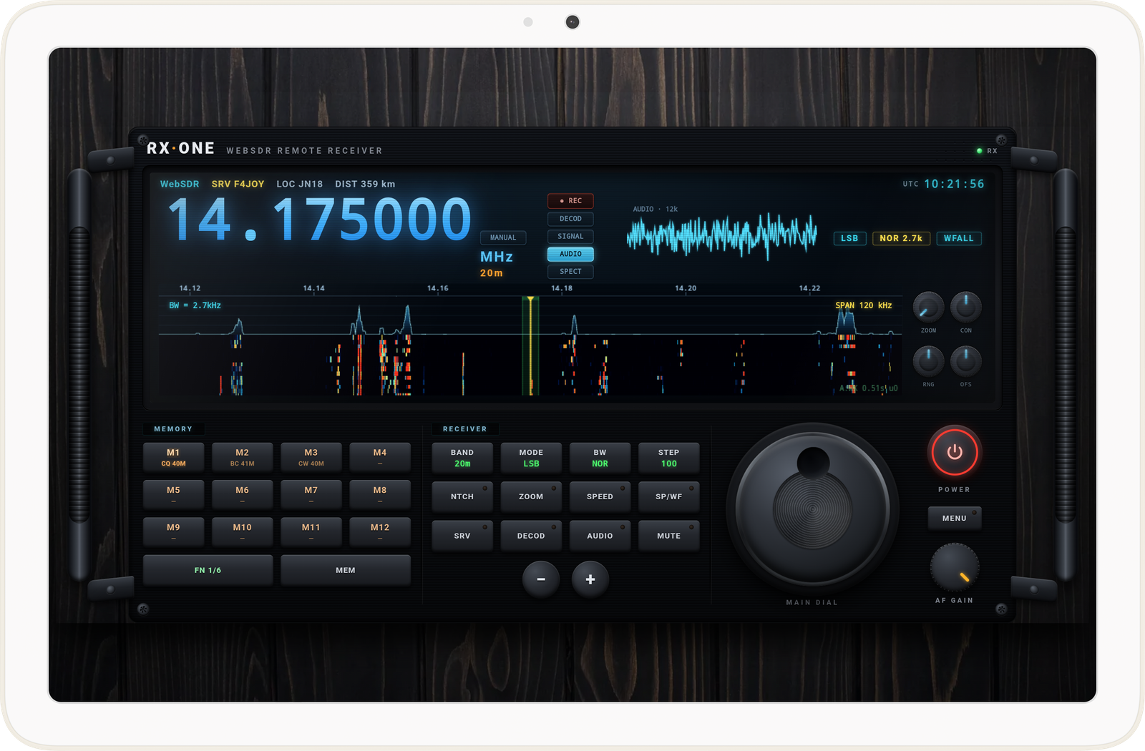The image size is (1145, 751).
Task: Select empty memory slot M10
Action: (242, 531)
